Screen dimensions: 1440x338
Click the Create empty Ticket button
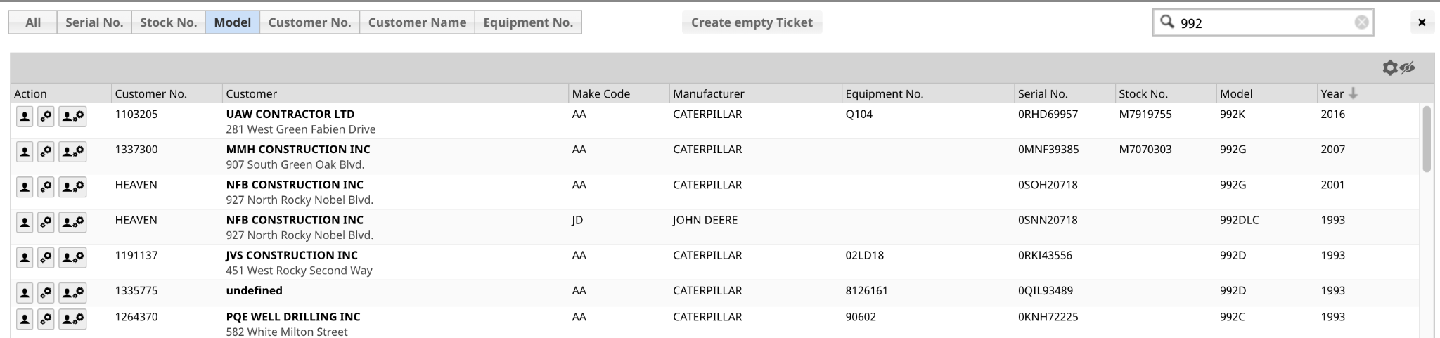[752, 22]
